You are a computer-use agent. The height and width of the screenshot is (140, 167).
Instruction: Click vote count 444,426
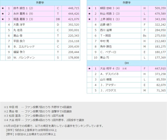tap(74, 14)
